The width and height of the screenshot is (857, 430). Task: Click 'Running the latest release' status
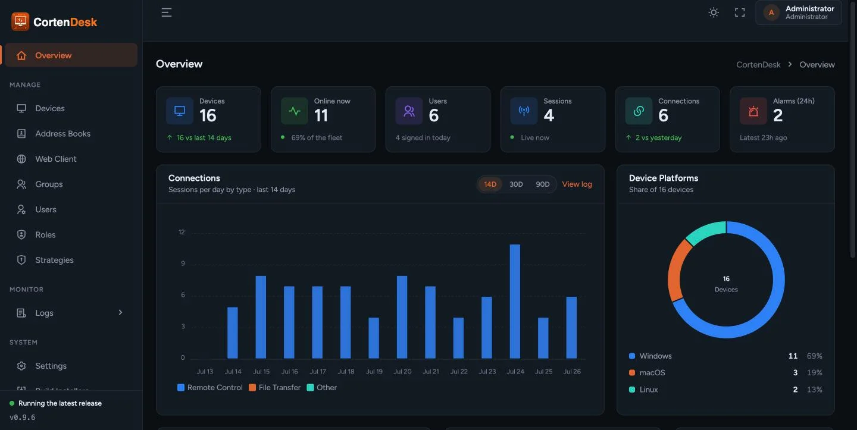60,403
